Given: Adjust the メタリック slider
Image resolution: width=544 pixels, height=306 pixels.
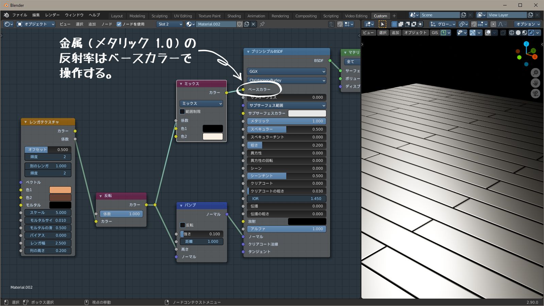Looking at the screenshot, I should pyautogui.click(x=287, y=121).
